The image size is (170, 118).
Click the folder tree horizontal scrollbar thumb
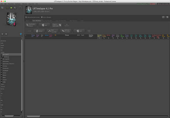click(x=9, y=116)
